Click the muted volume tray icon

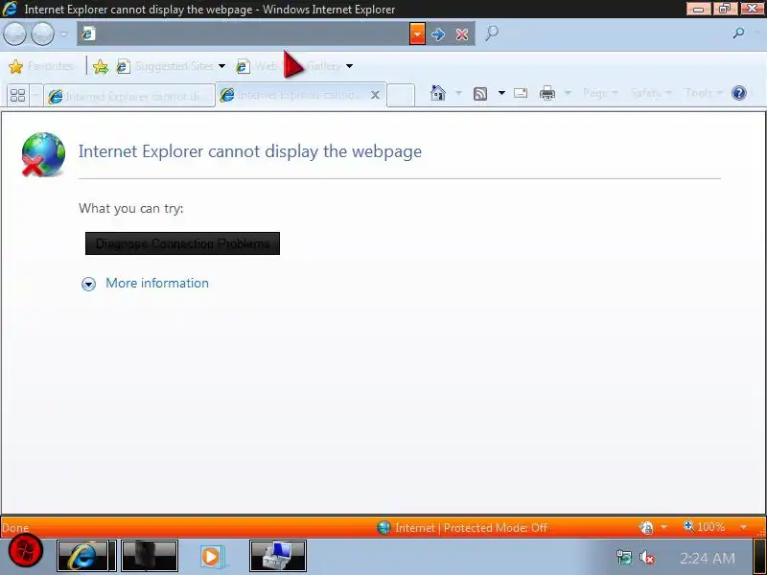[646, 558]
